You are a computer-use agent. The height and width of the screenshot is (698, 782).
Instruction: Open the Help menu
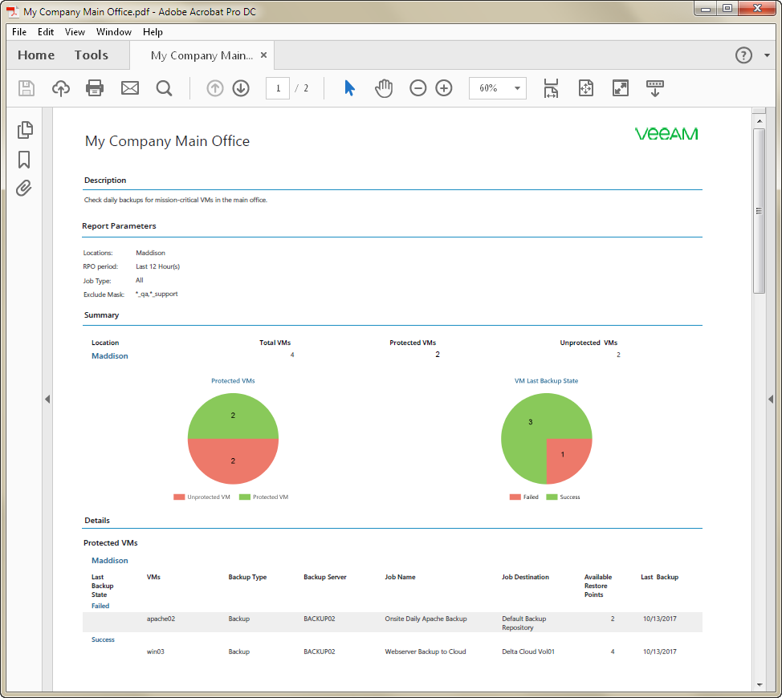tap(153, 32)
